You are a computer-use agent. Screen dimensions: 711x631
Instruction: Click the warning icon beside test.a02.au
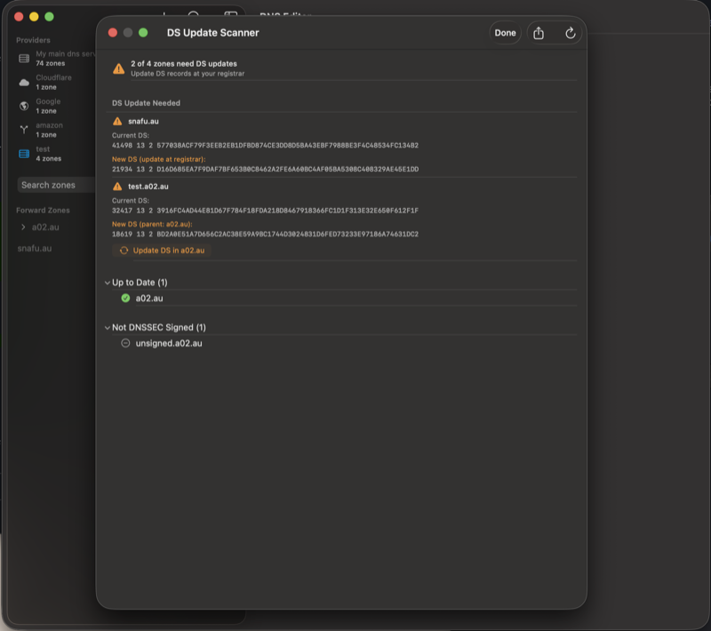coord(117,187)
